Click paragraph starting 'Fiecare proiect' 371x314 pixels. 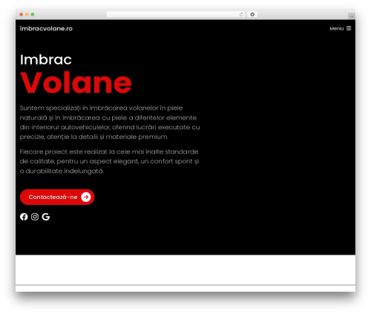(x=109, y=161)
